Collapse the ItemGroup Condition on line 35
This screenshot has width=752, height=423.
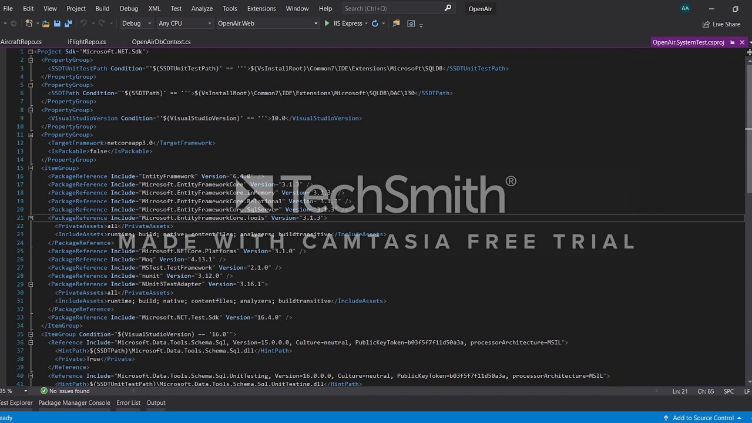pyautogui.click(x=30, y=334)
